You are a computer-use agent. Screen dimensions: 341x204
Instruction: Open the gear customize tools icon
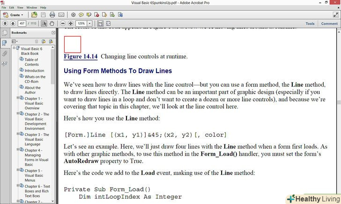[73, 15]
